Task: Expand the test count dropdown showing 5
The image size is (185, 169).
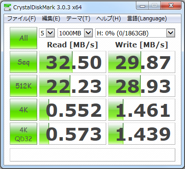Action: (50, 33)
